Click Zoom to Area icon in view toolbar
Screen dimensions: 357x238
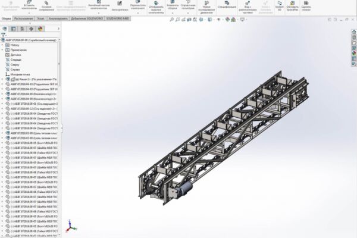click(177, 20)
